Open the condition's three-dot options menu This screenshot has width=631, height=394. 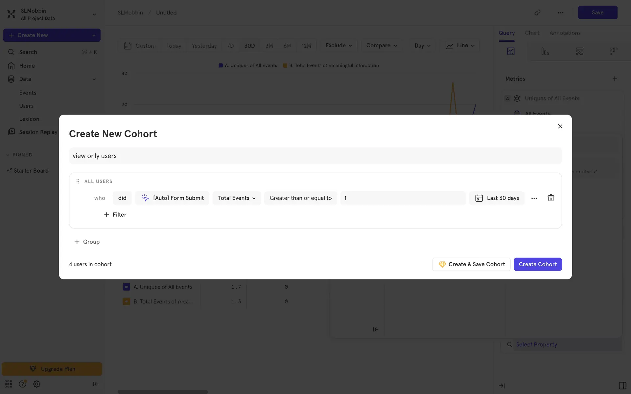[534, 198]
